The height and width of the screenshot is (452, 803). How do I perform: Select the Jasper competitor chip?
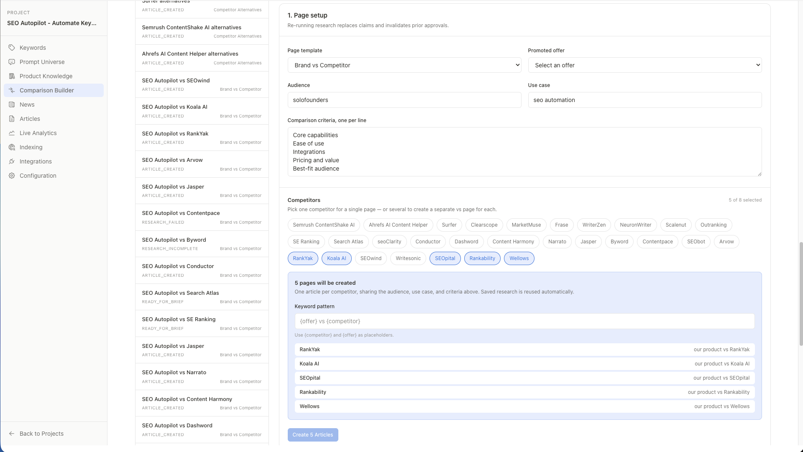pos(588,242)
